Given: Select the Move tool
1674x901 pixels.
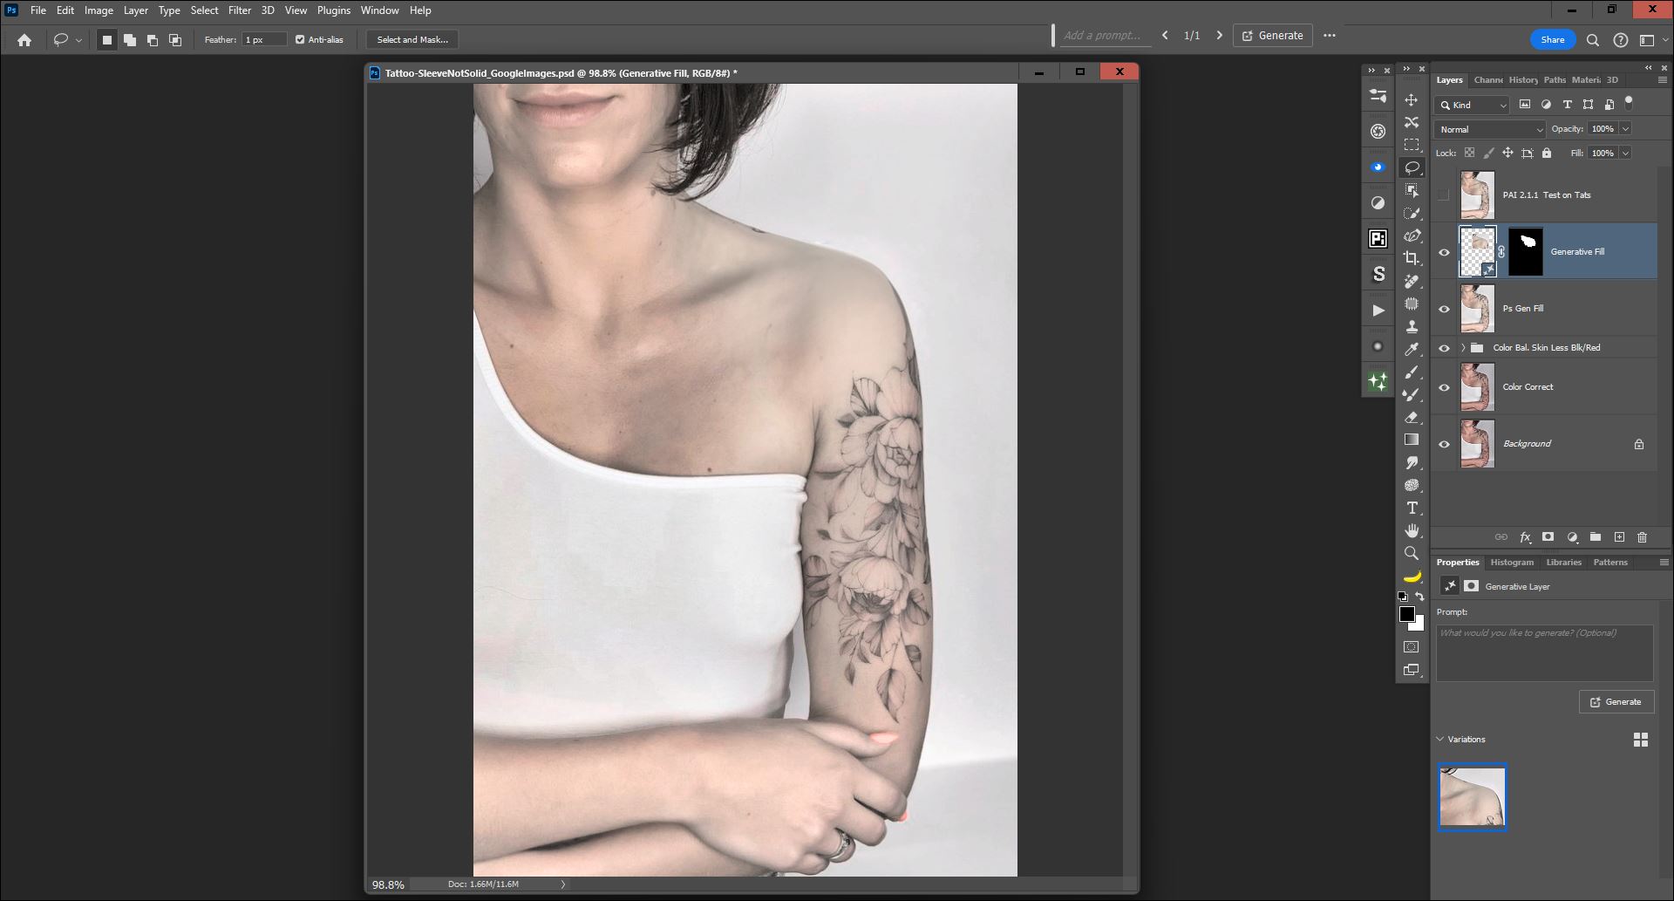Looking at the screenshot, I should pyautogui.click(x=1411, y=99).
